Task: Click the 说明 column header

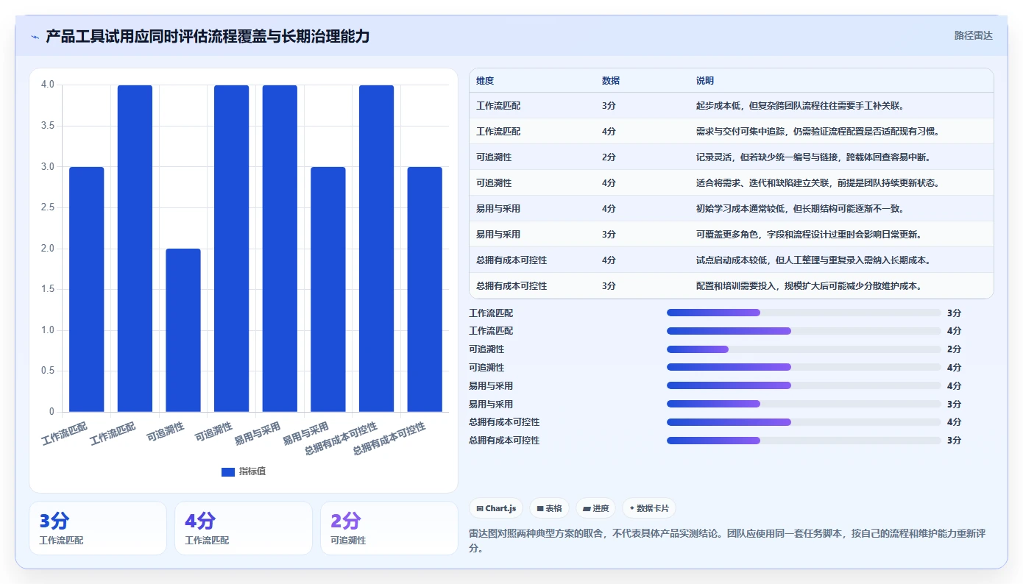Action: coord(705,81)
